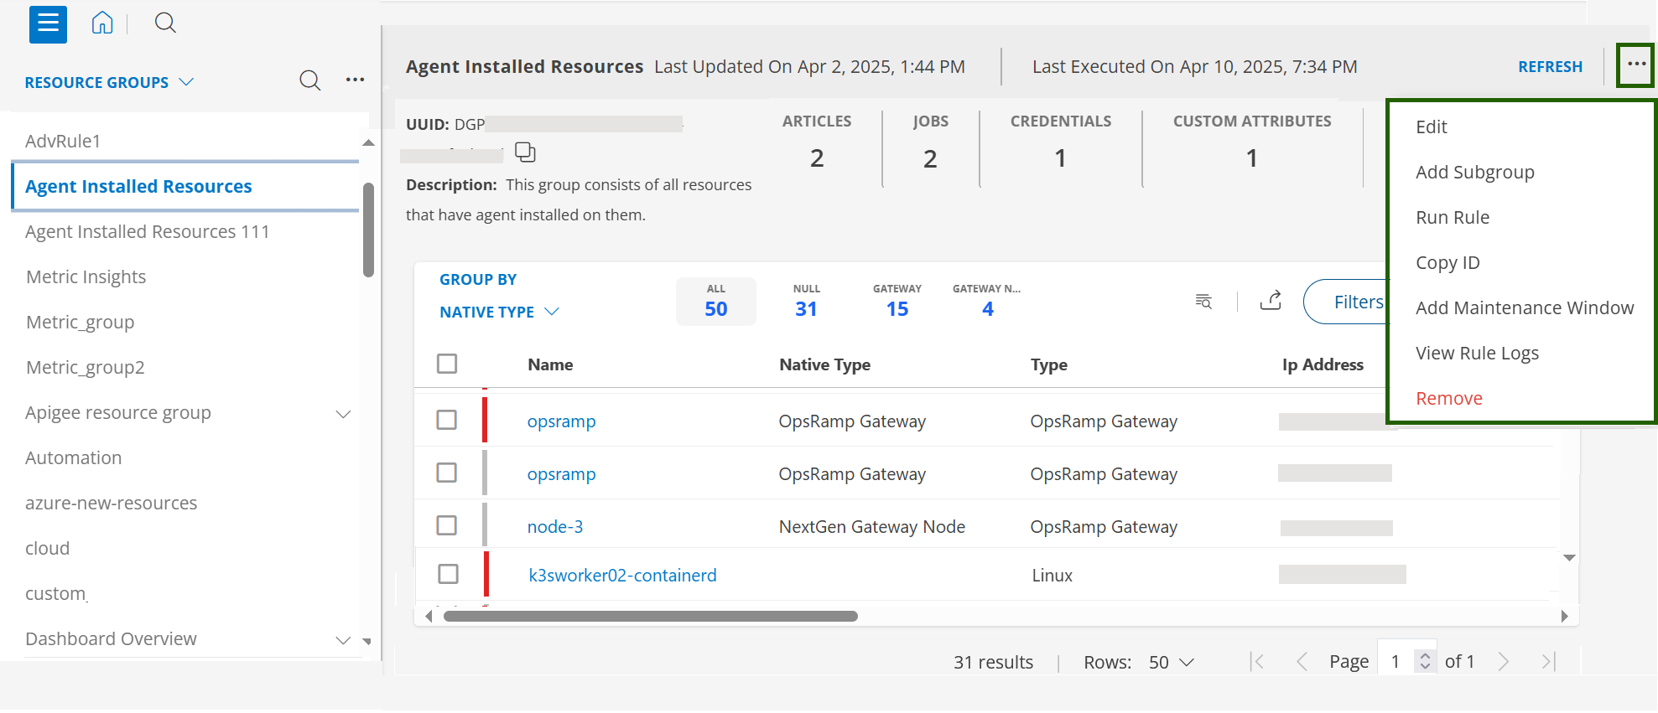Click the REFRESH button
This screenshot has width=1658, height=713.
pyautogui.click(x=1550, y=66)
